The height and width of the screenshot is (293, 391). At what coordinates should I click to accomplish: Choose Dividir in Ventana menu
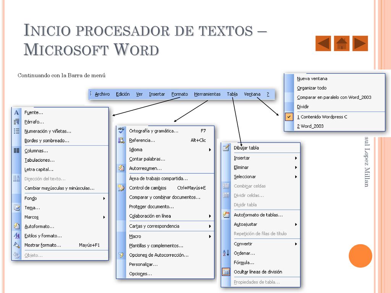(303, 107)
